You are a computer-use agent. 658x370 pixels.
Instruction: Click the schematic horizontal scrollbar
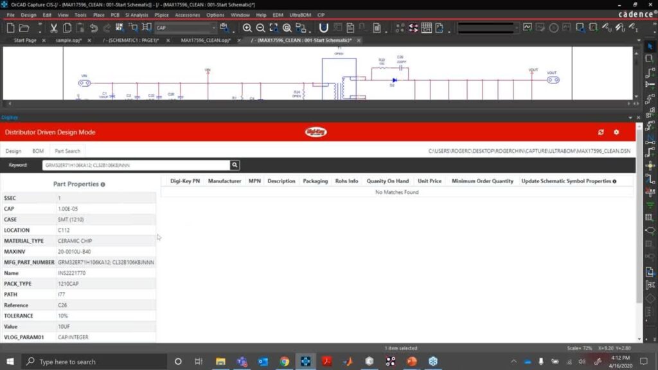319,103
